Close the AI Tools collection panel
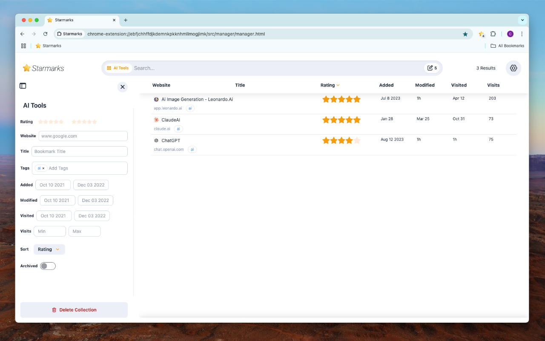The height and width of the screenshot is (341, 545). pyautogui.click(x=123, y=87)
